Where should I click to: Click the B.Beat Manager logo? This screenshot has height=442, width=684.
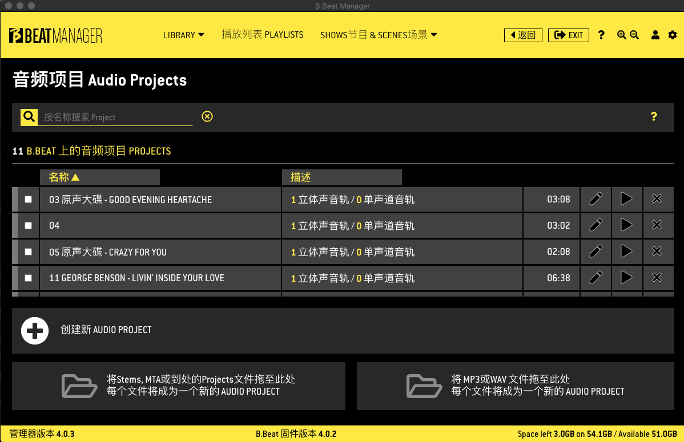tap(55, 35)
